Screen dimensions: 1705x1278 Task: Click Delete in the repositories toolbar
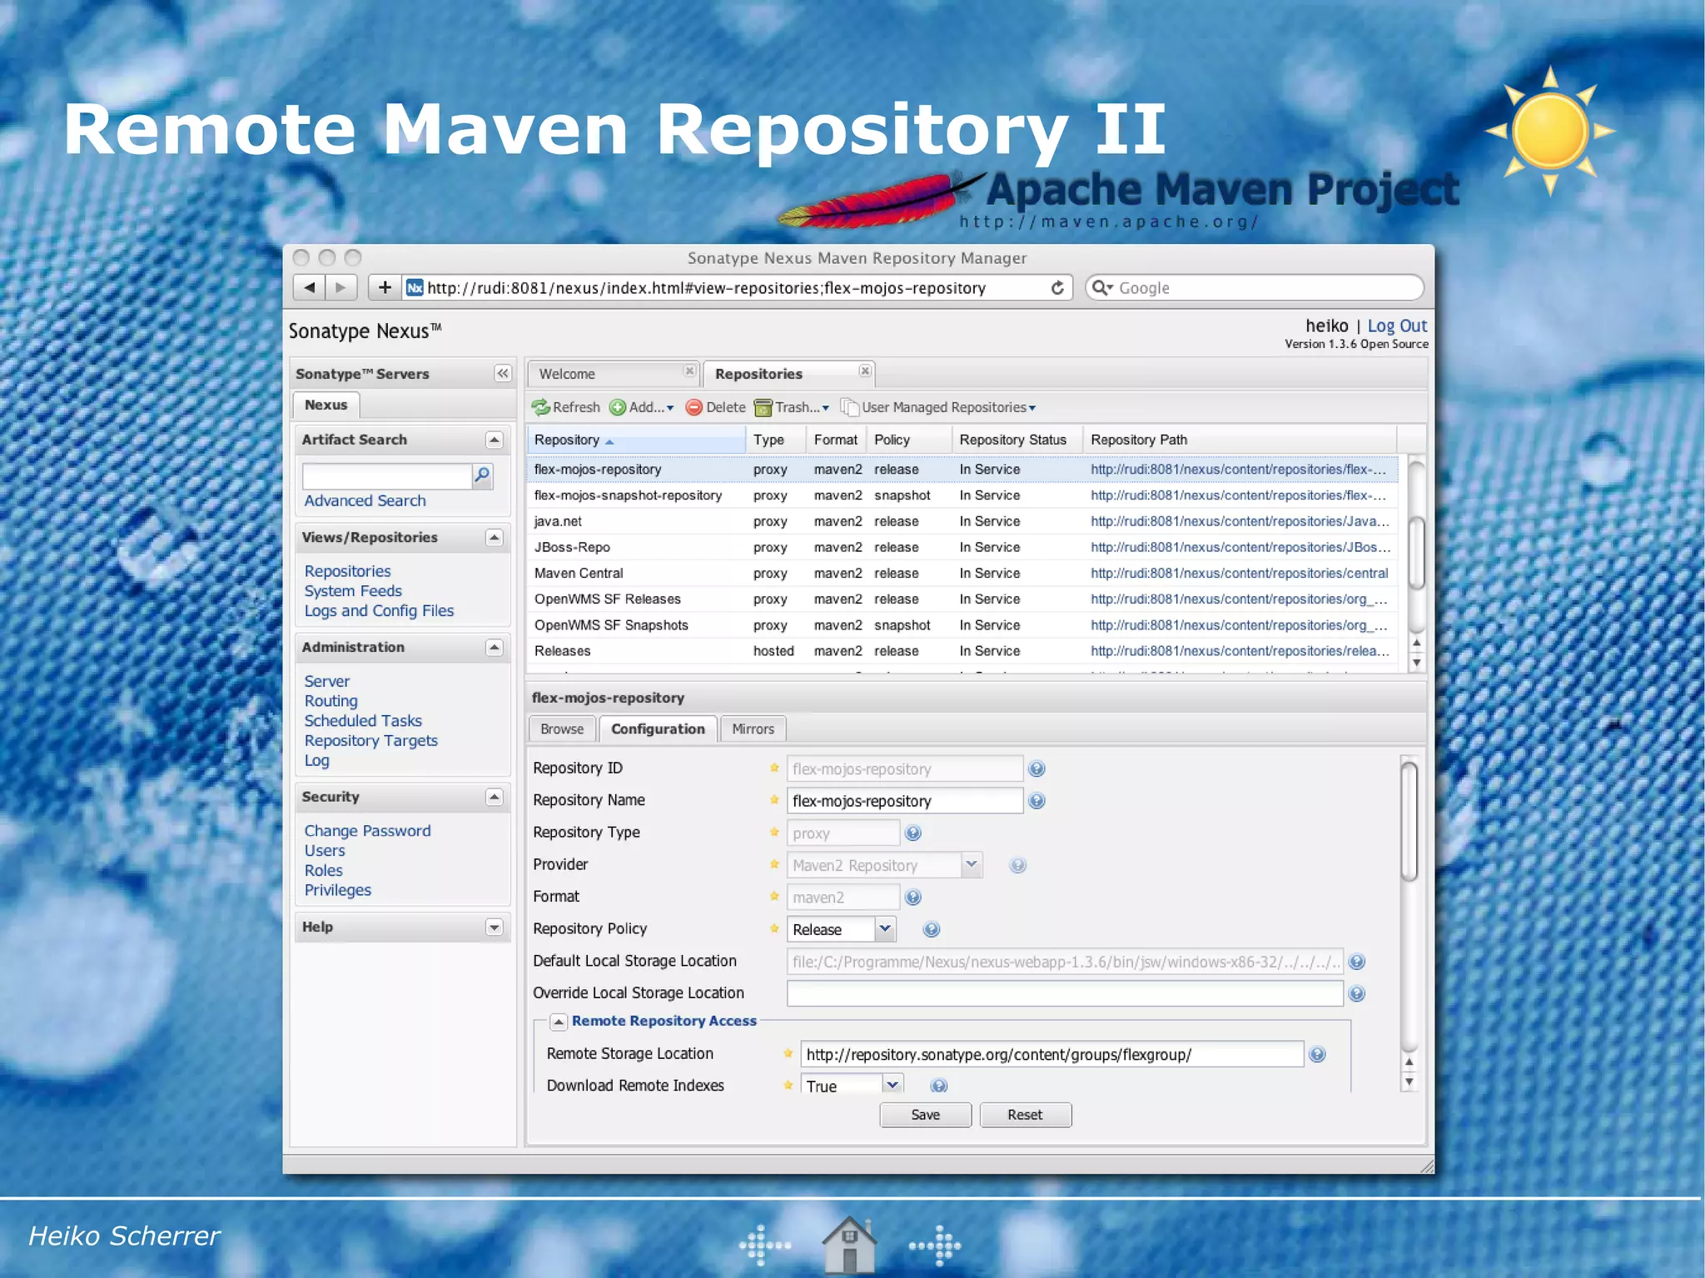716,407
